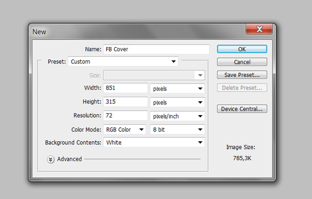Click the disabled Delete Preset button
312x199 pixels.
[242, 88]
